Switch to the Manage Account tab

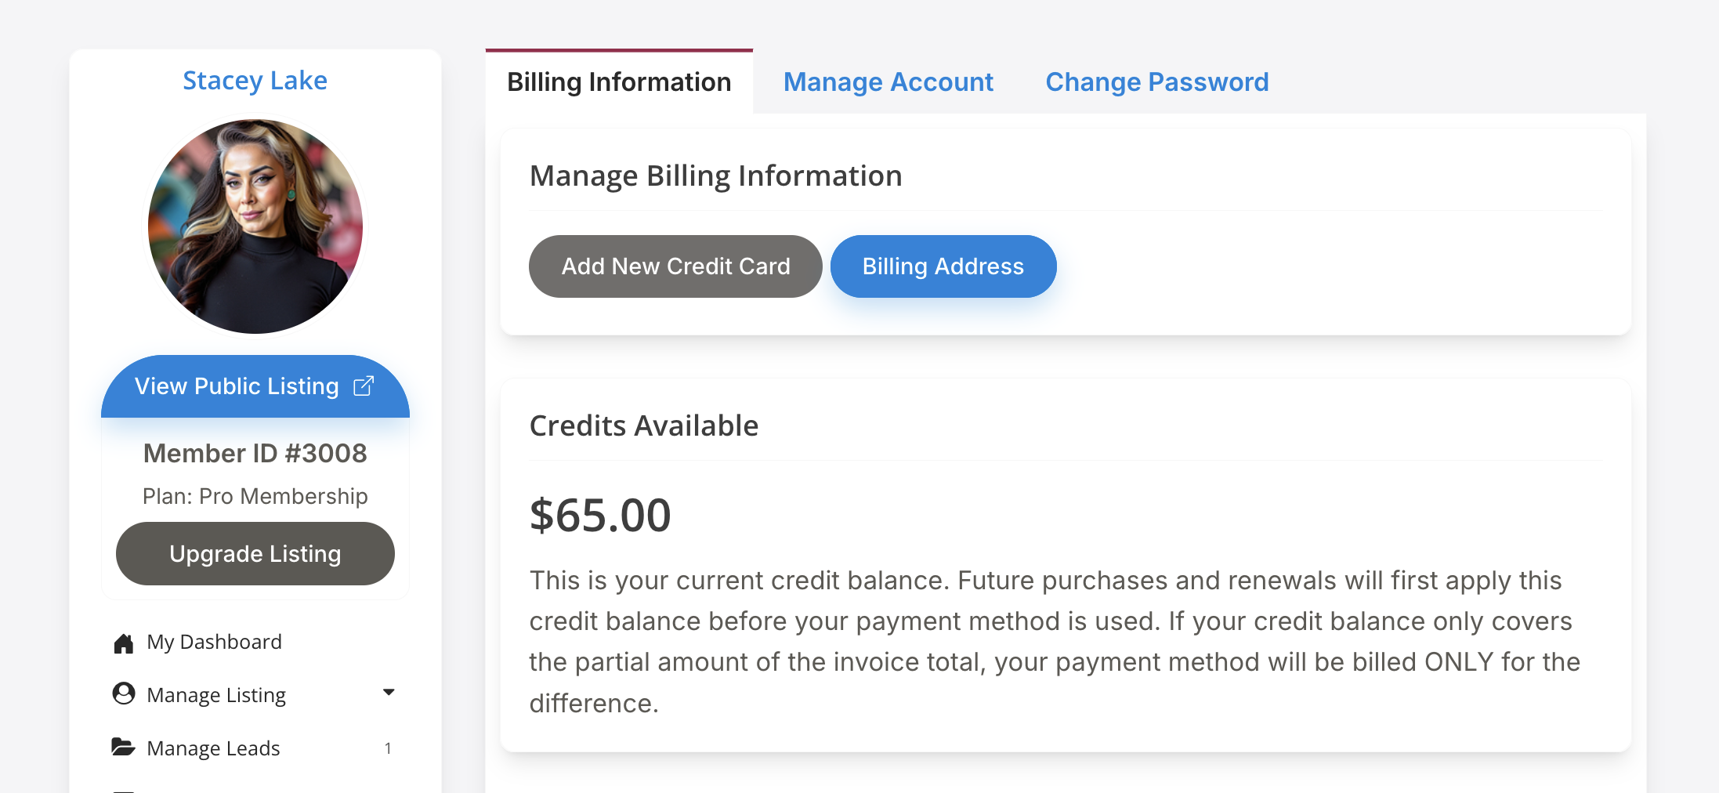[888, 82]
